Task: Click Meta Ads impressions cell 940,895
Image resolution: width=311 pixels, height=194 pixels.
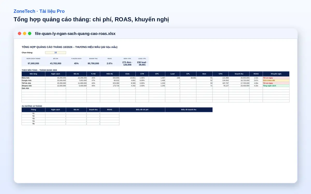Action: coord(110,78)
